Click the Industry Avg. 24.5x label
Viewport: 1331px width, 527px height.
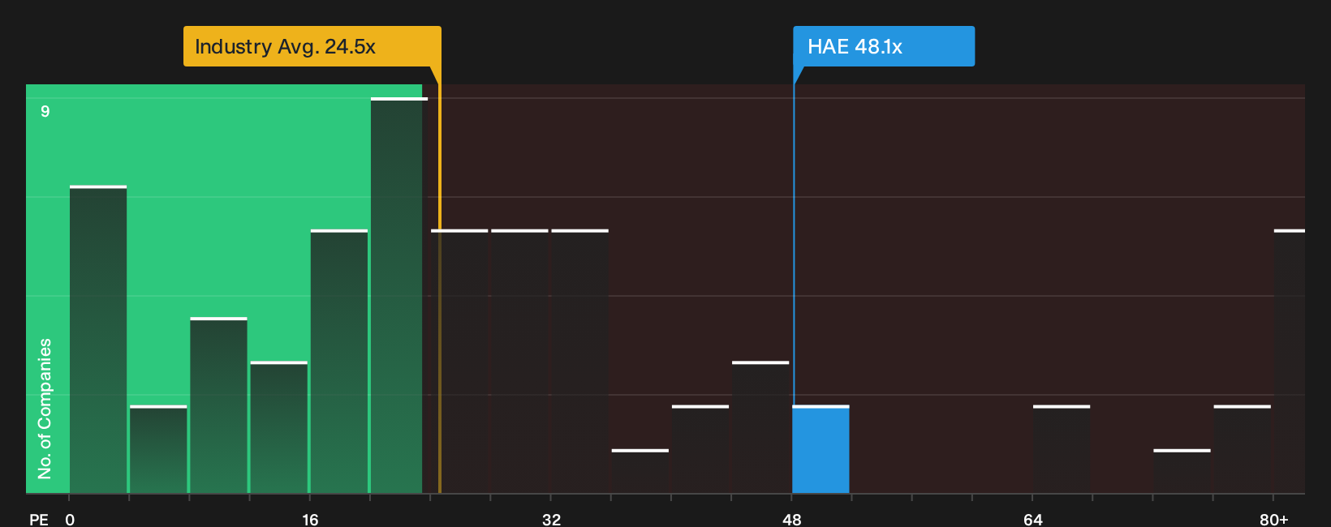click(x=312, y=46)
